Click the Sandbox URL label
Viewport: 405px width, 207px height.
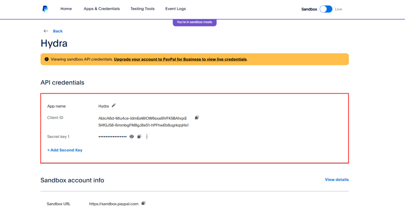pyautogui.click(x=58, y=204)
